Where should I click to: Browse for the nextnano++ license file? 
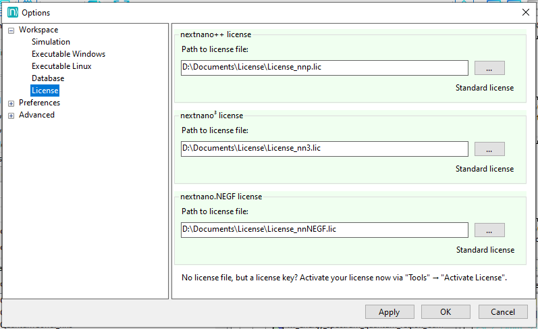click(489, 68)
